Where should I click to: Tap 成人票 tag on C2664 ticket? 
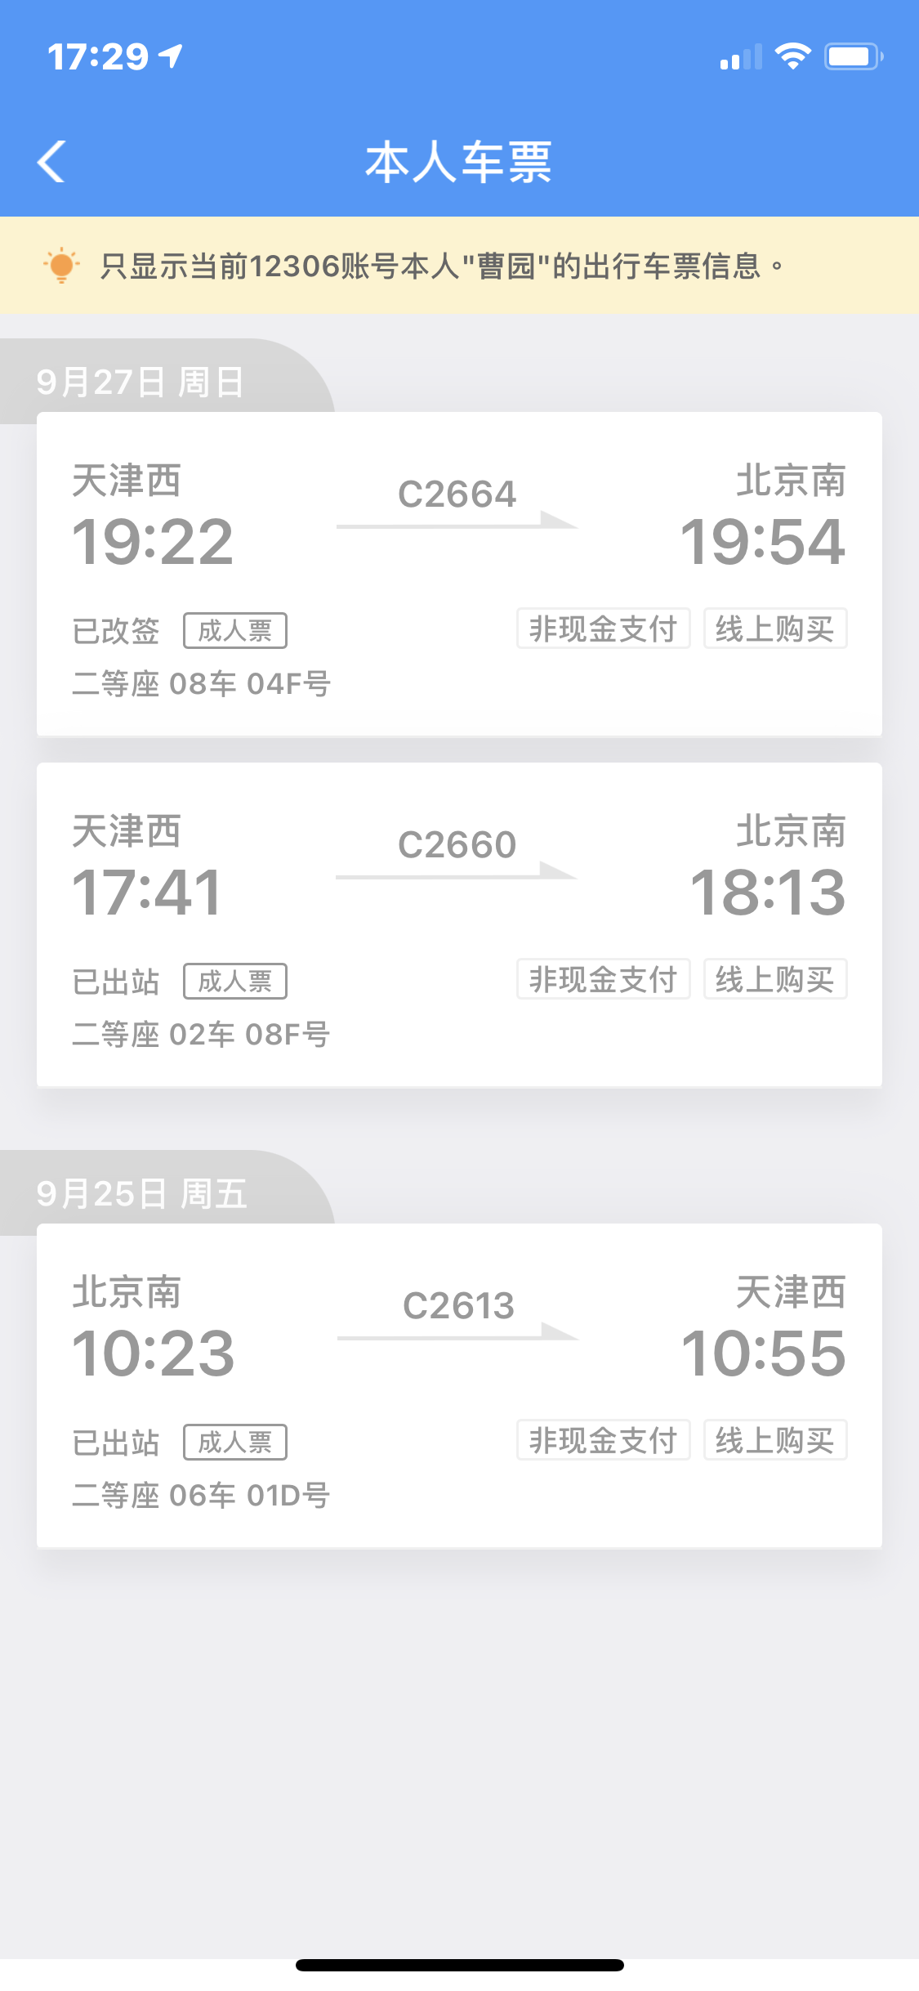point(235,630)
